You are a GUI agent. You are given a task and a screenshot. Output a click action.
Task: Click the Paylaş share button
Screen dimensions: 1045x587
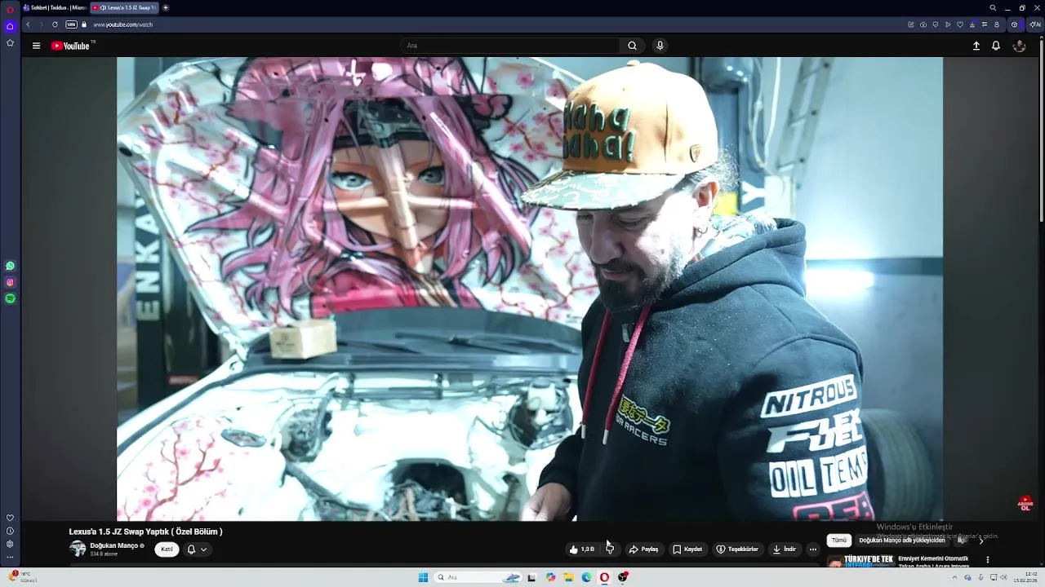tap(643, 549)
